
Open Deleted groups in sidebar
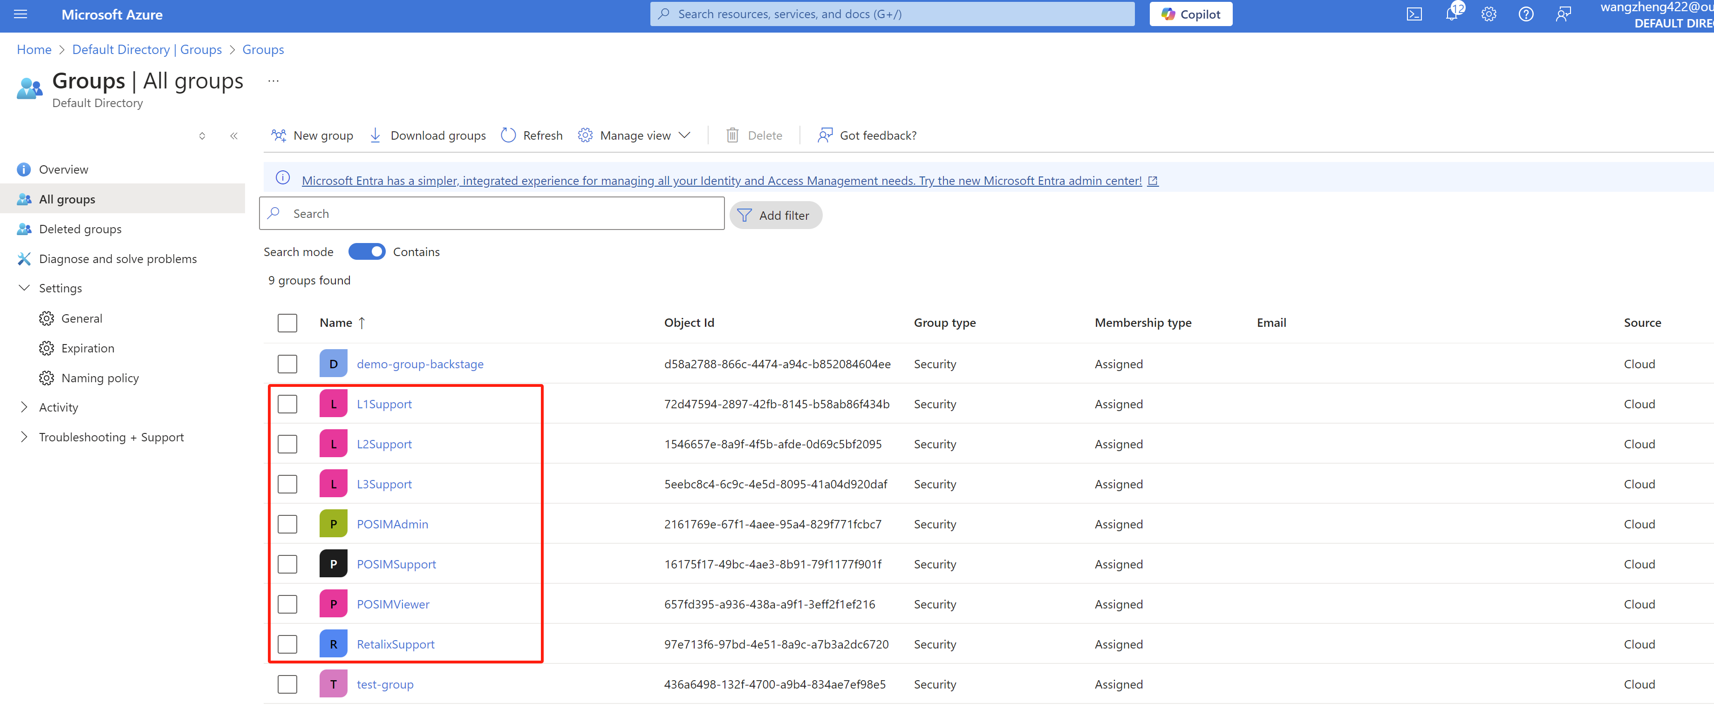[80, 229]
